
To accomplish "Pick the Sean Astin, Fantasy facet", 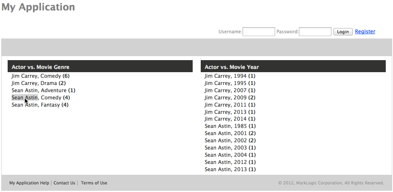I will [x=36, y=105].
